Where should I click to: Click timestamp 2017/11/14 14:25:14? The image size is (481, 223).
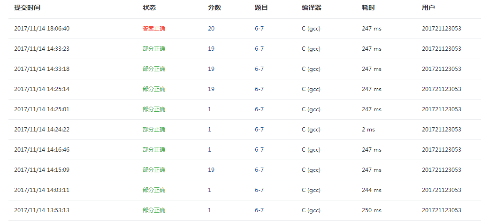click(42, 89)
